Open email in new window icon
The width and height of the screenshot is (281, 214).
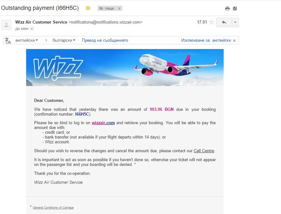pyautogui.click(x=235, y=8)
